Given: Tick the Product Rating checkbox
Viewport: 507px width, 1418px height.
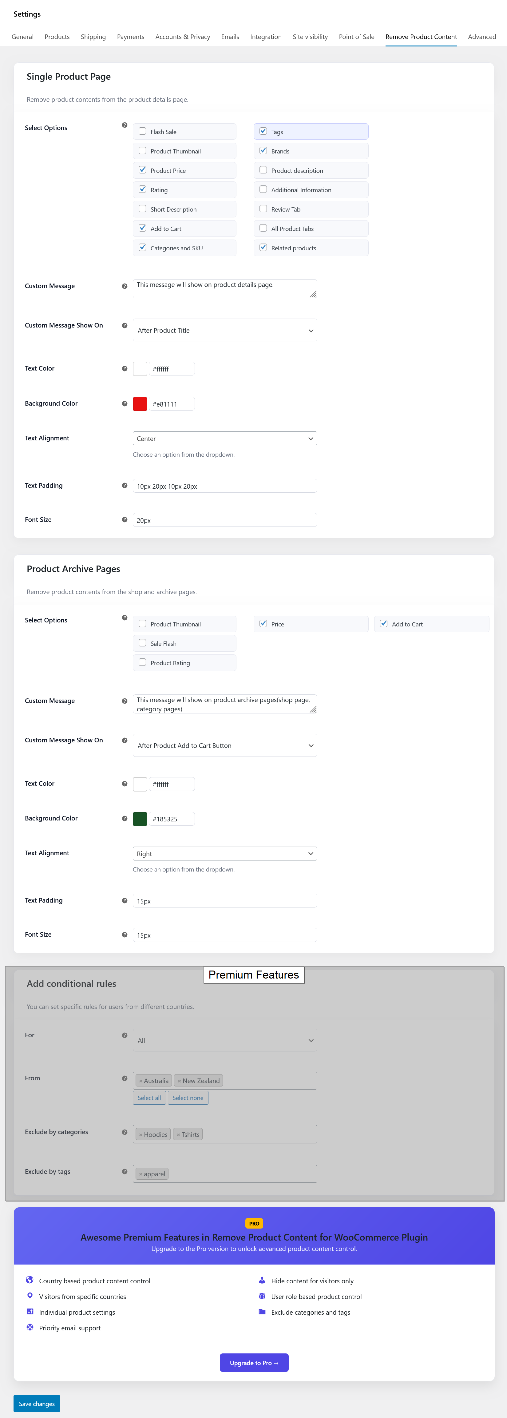Looking at the screenshot, I should point(143,663).
